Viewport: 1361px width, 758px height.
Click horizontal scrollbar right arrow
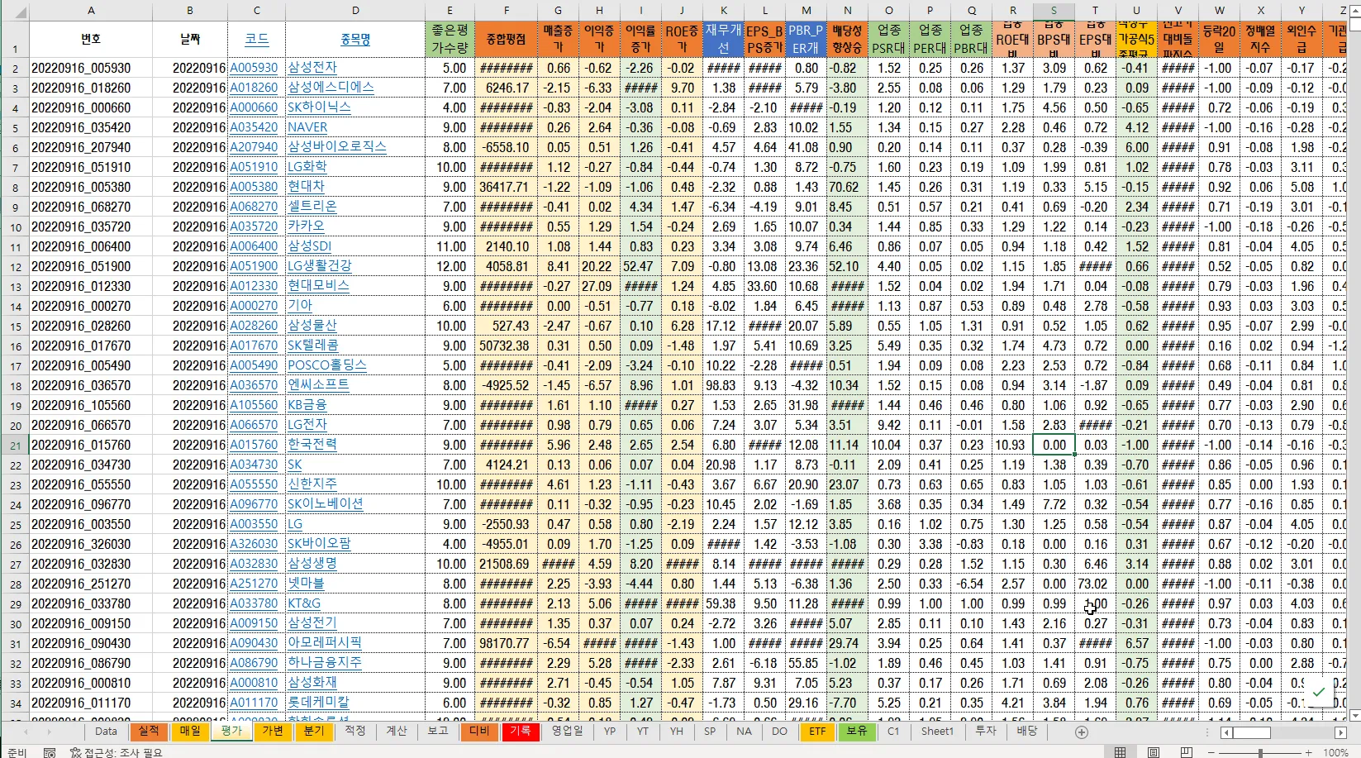1340,732
